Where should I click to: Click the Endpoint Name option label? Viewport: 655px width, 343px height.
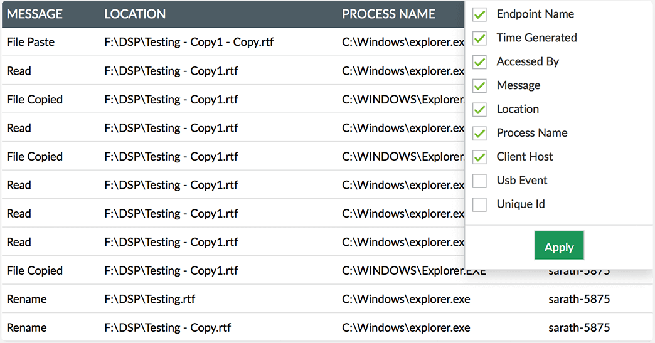coord(535,14)
